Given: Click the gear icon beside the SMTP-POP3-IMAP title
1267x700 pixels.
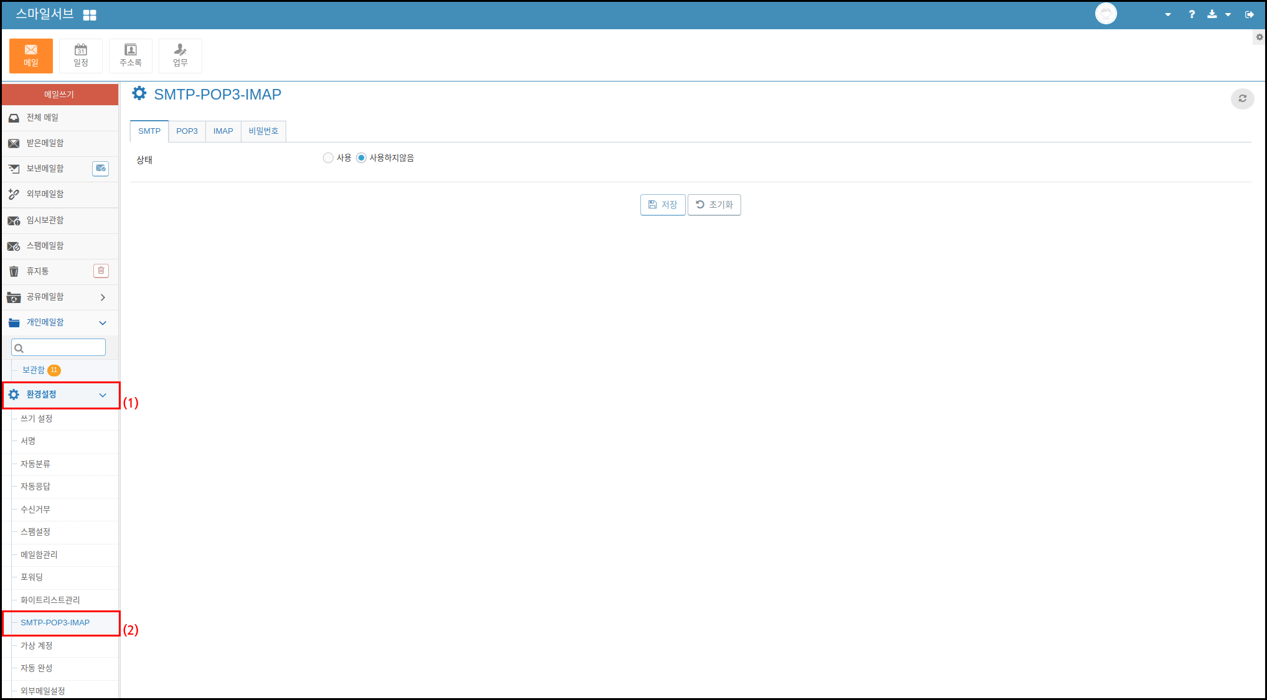Looking at the screenshot, I should 139,93.
